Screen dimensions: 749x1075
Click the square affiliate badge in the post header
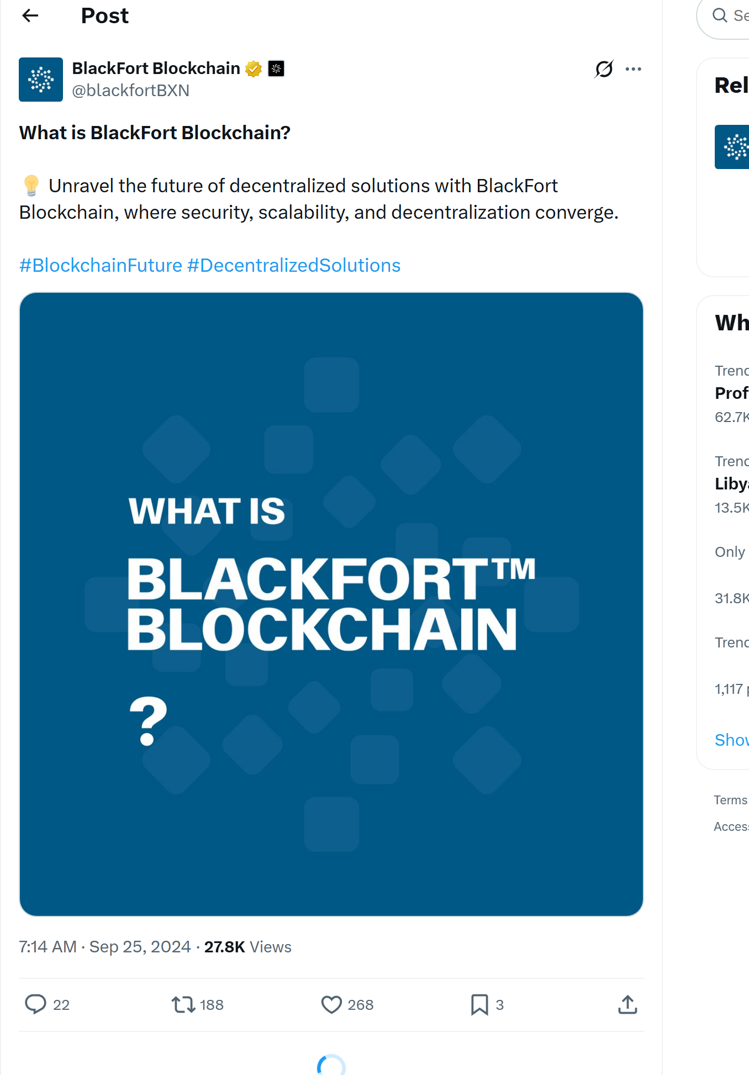click(x=276, y=68)
